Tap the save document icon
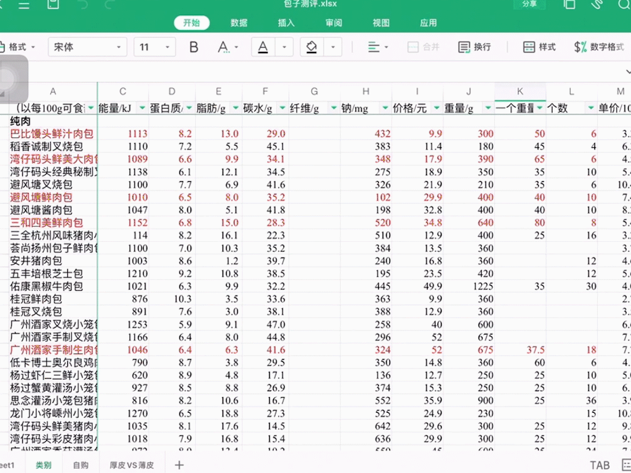 pyautogui.click(x=53, y=5)
